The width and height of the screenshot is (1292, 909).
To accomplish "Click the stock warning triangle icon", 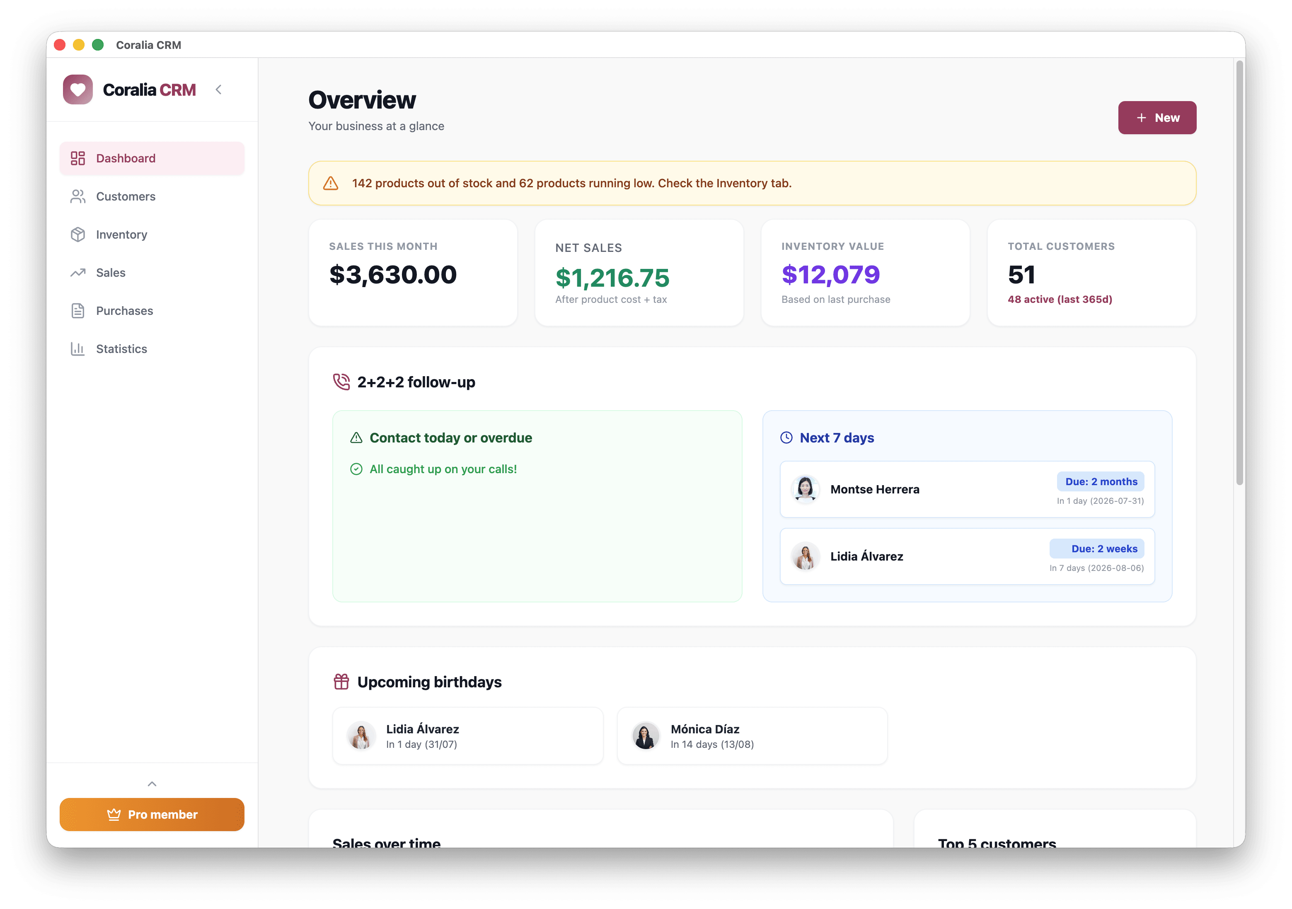I will point(331,184).
